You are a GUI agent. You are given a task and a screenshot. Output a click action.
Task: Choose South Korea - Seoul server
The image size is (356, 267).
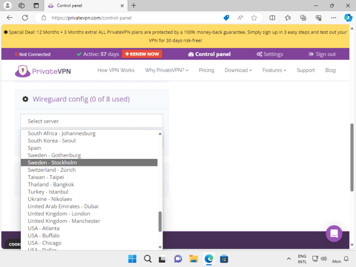click(x=89, y=141)
